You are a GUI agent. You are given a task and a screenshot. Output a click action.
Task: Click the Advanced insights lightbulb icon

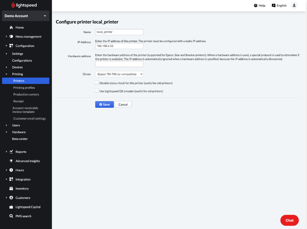coord(11,161)
